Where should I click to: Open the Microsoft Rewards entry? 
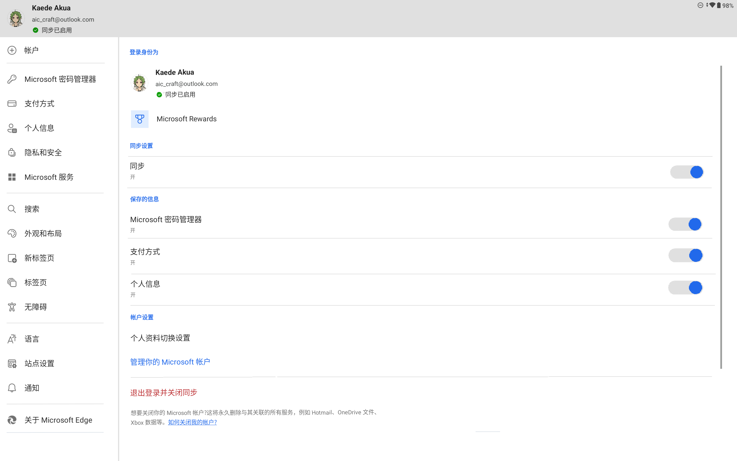coord(186,119)
